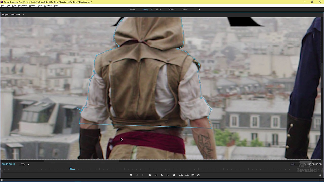Mark Out point with the right brace button
Image resolution: width=324 pixels, height=182 pixels.
click(143, 175)
